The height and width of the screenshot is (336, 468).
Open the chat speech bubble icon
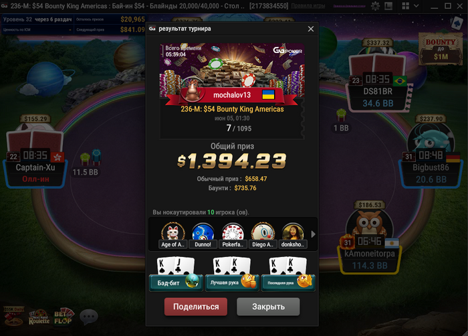[89, 317]
